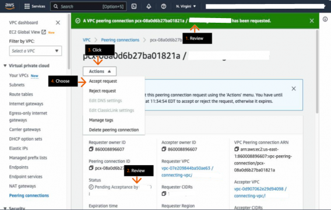Open Subnets in sidebar

(x=17, y=85)
